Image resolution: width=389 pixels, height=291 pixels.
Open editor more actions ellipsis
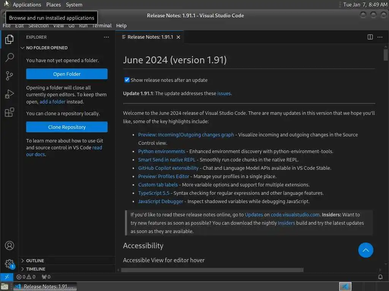(x=380, y=37)
